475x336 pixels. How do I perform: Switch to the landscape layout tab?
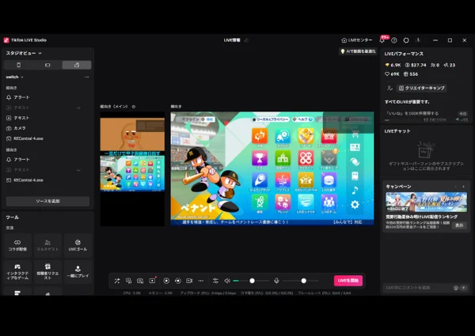point(47,65)
